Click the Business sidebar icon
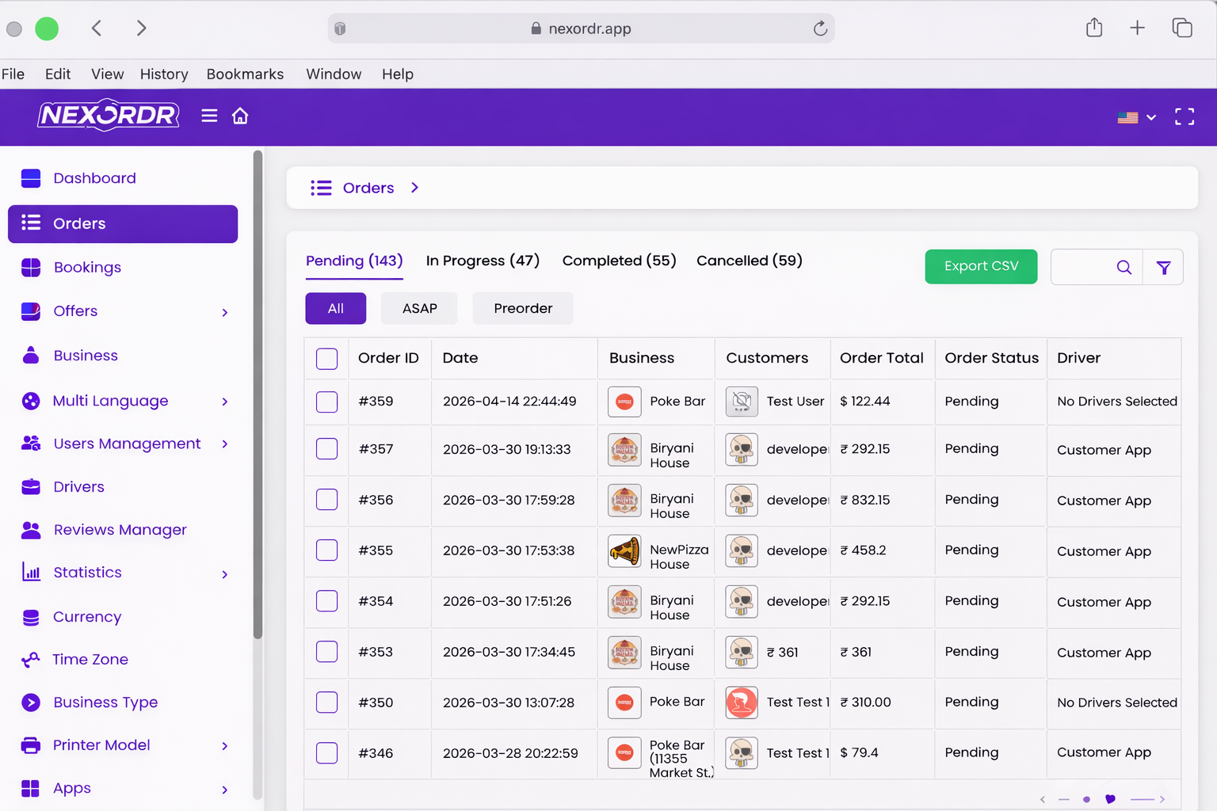 coord(31,356)
